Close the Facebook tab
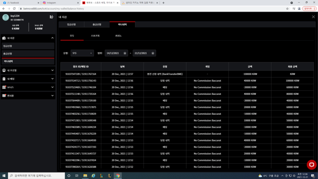 coord(38,3)
